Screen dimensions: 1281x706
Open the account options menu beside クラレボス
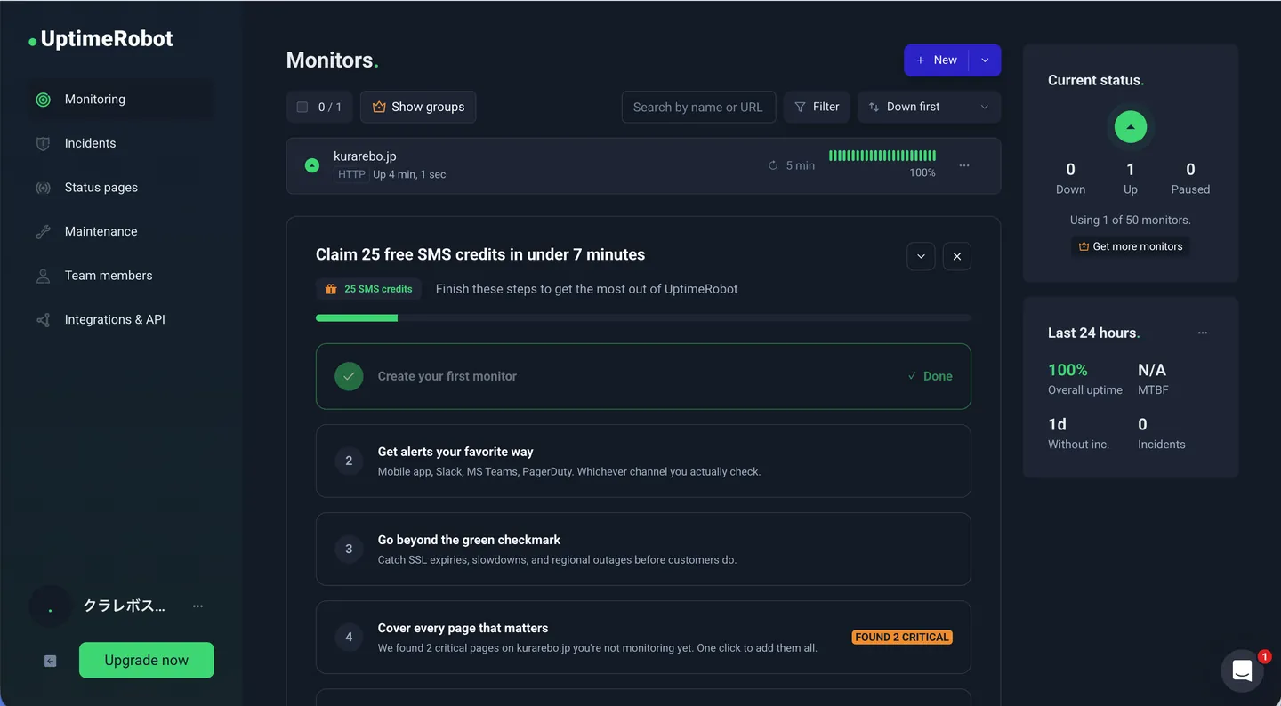point(198,606)
